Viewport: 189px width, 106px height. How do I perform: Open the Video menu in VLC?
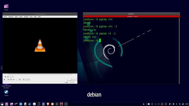click(x=21, y=17)
